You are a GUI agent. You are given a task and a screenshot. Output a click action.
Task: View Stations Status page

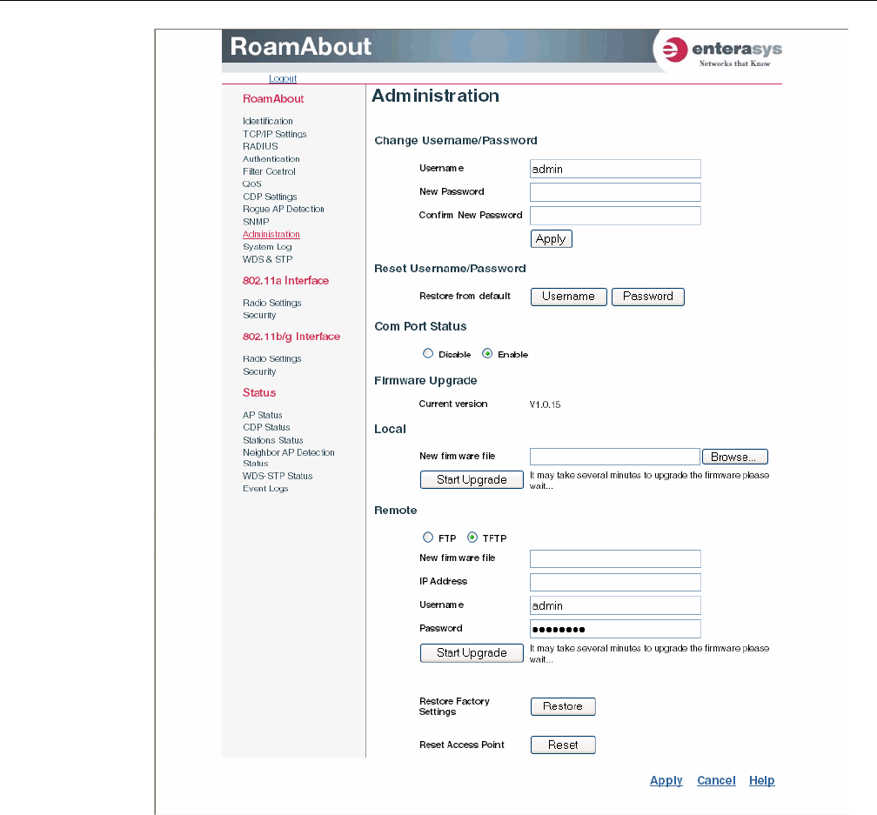point(272,440)
